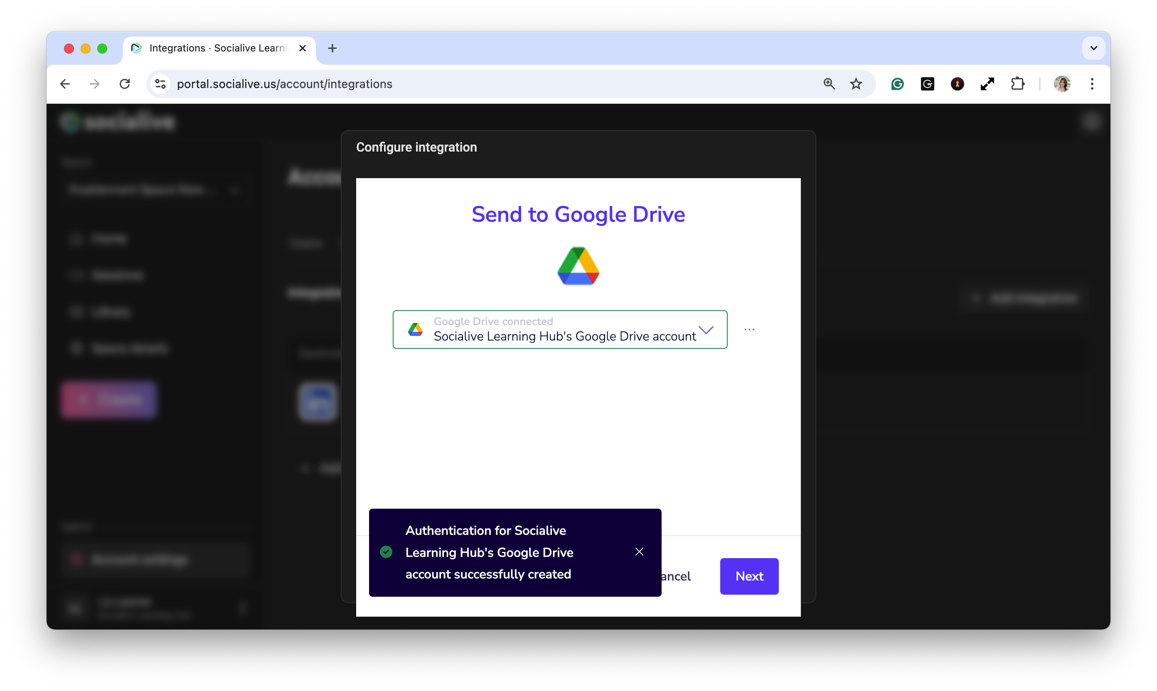Reload the current page
The image size is (1157, 691).
124,84
